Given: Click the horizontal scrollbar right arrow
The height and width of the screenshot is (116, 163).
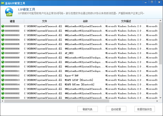Looking at the screenshot, I should [x=157, y=101].
